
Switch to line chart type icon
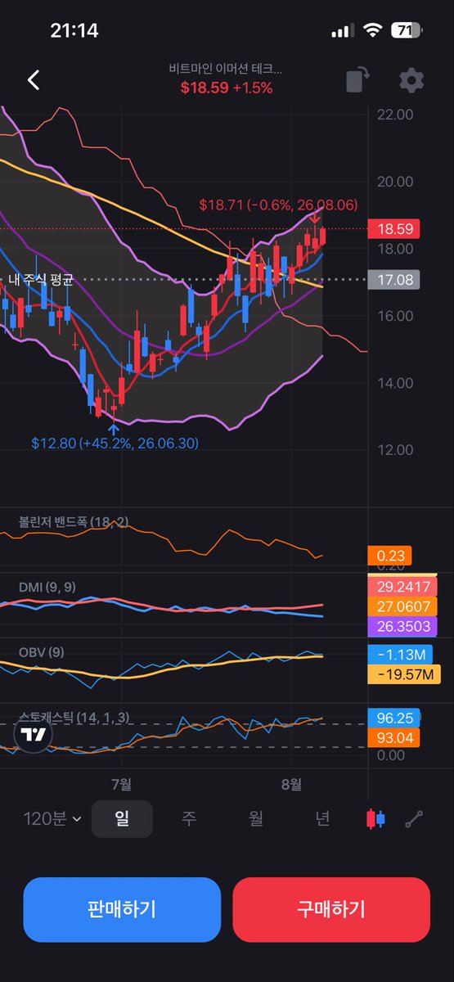pos(415,818)
